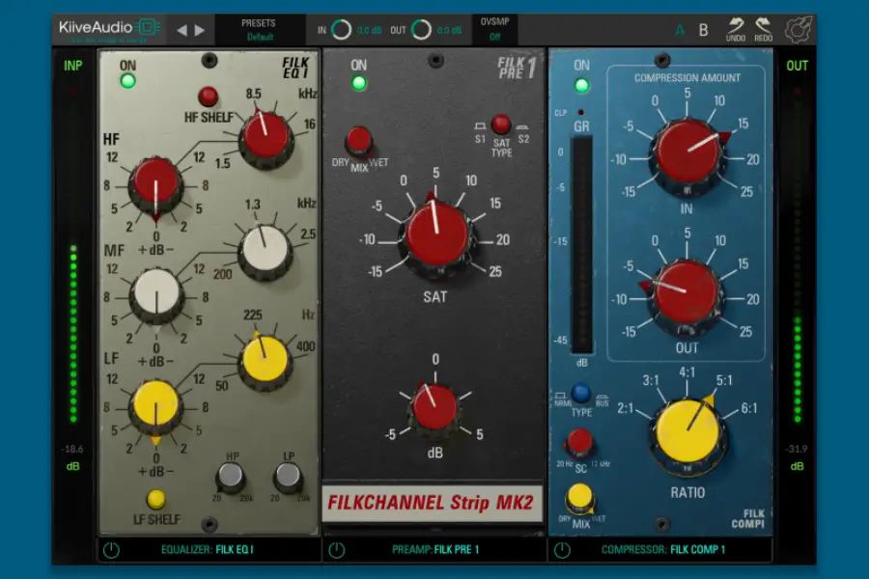Click the large SAT knob

point(436,234)
